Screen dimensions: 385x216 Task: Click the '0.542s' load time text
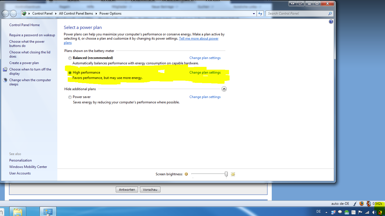coord(377,204)
